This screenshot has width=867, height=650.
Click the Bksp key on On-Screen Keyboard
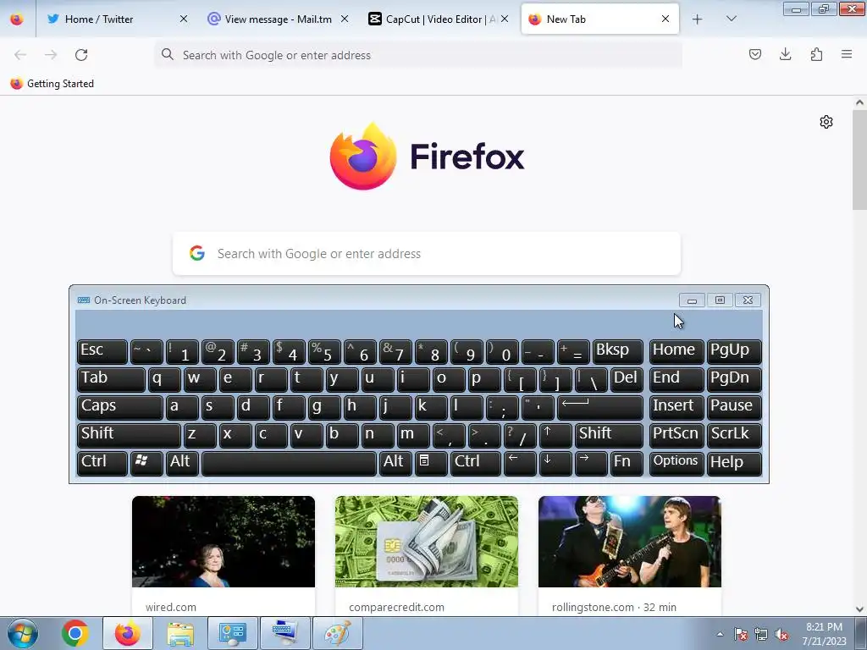pos(617,352)
